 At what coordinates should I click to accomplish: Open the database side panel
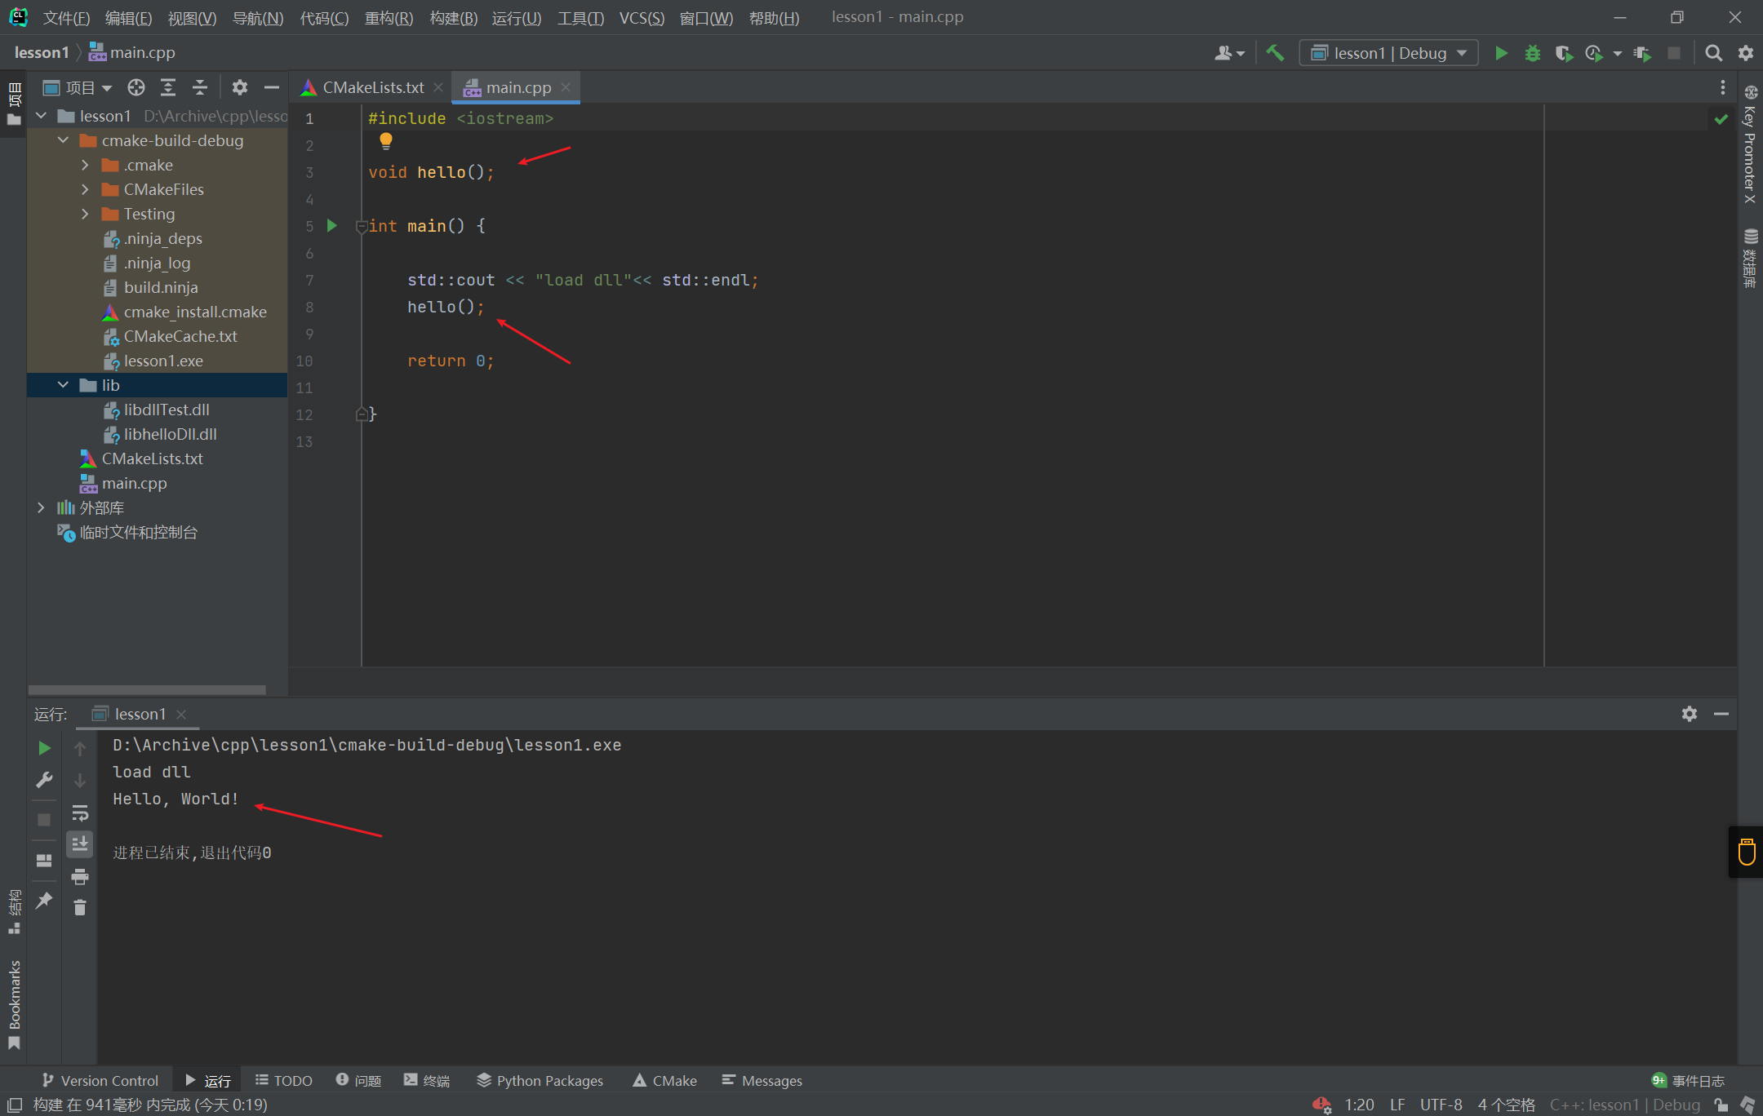tap(1750, 258)
